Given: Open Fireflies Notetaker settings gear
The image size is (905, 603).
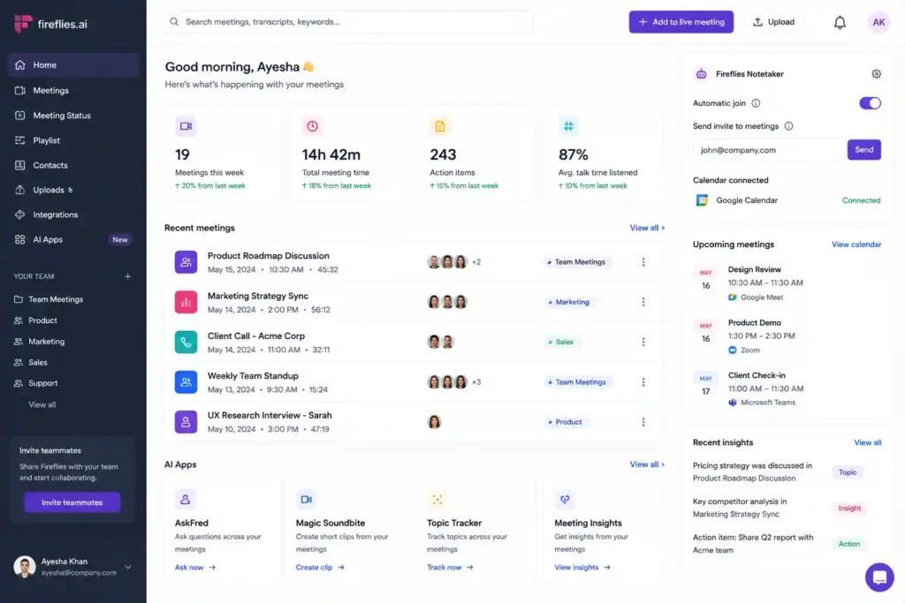Looking at the screenshot, I should (876, 74).
